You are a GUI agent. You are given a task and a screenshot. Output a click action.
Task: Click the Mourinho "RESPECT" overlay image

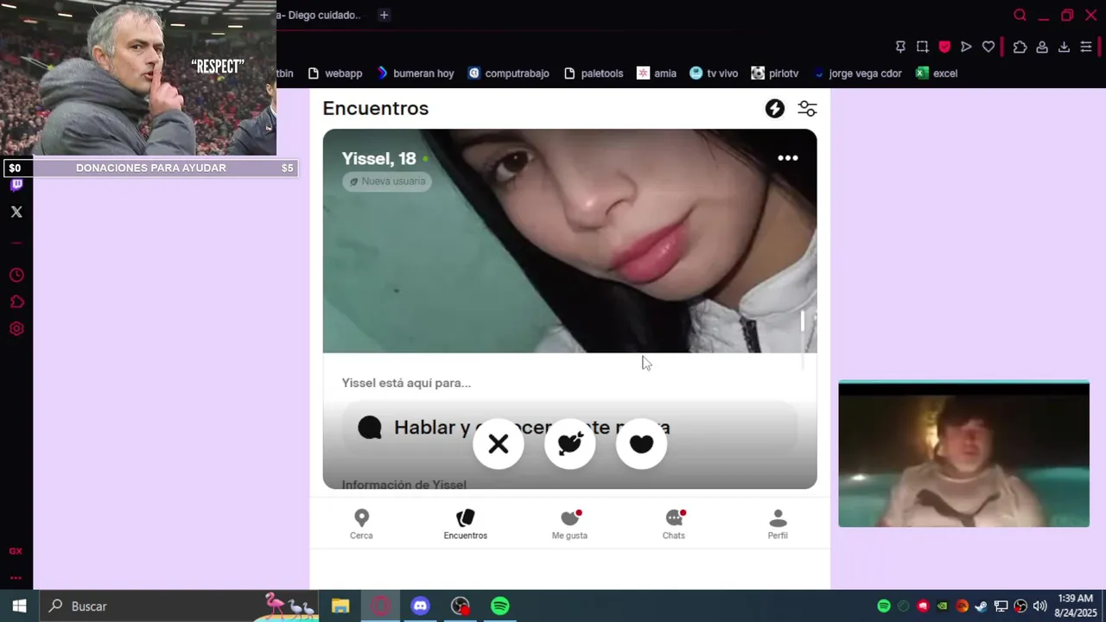click(x=138, y=78)
